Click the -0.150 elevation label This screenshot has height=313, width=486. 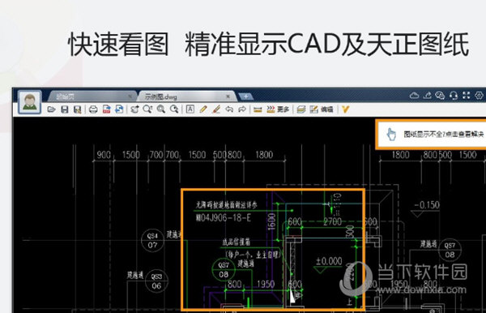[427, 205]
